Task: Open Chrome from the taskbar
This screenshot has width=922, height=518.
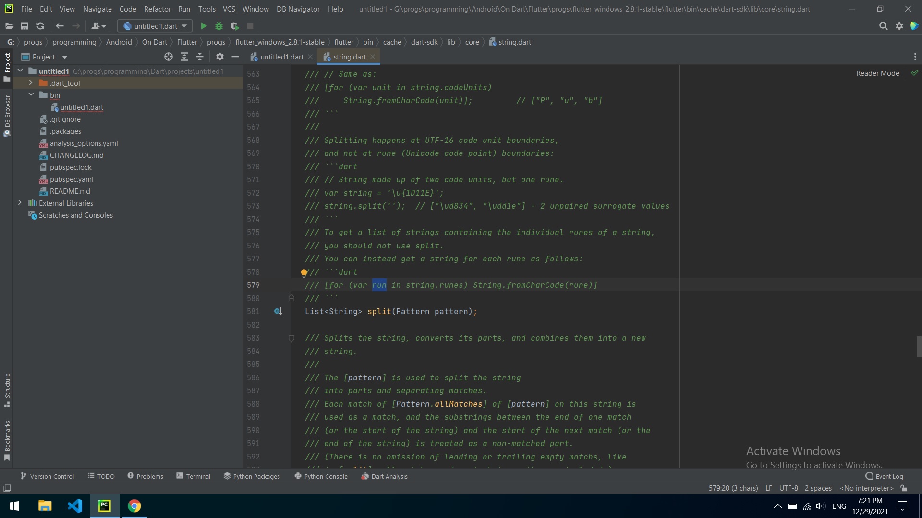Action: pyautogui.click(x=134, y=506)
